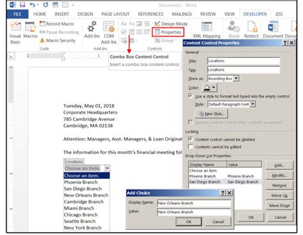303x235 pixels.
Task: Click the Title input field
Action: [x=244, y=61]
